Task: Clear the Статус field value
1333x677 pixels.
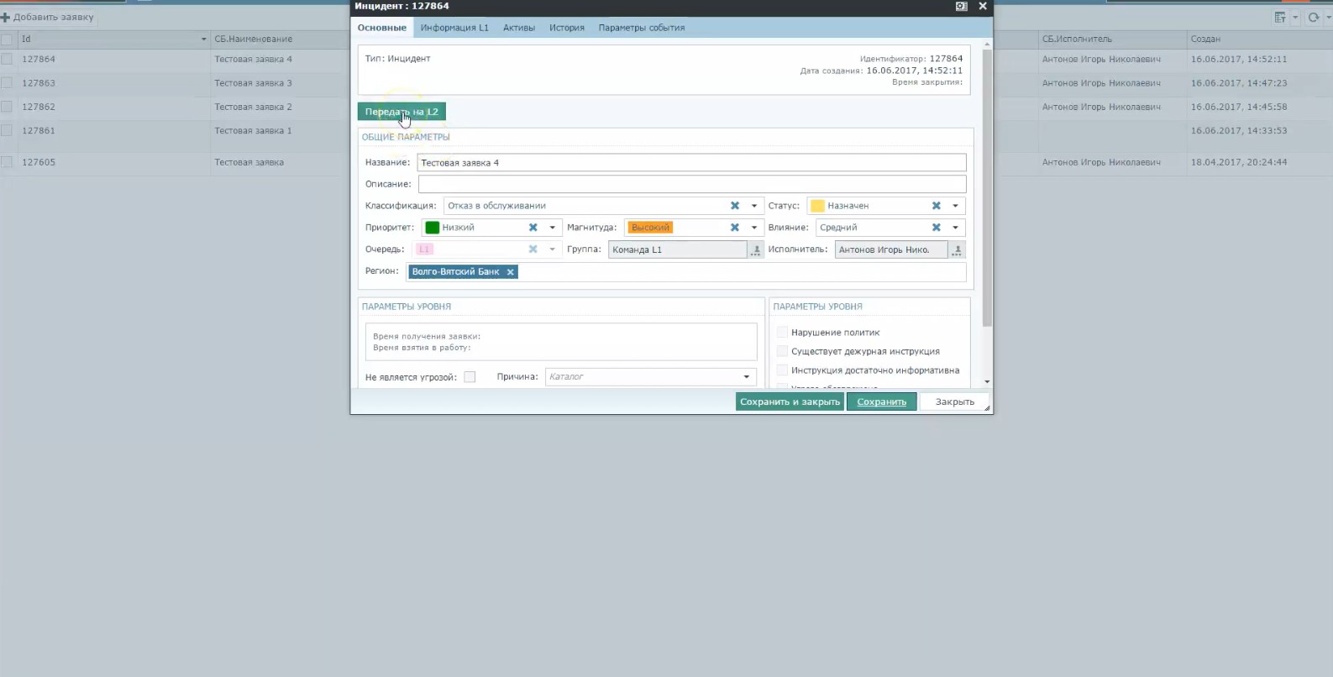Action: tap(937, 206)
